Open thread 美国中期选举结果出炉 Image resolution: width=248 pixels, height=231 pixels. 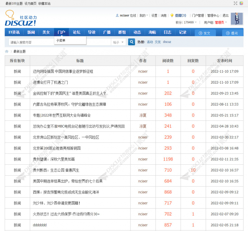[68, 181]
